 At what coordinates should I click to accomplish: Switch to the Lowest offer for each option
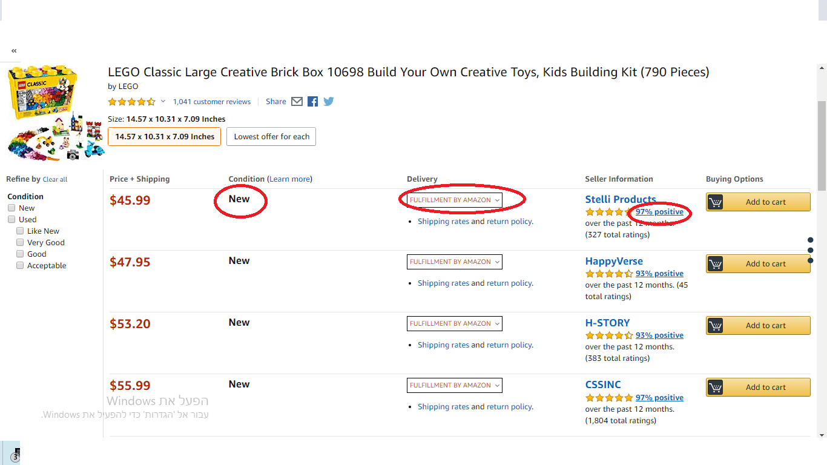(271, 137)
